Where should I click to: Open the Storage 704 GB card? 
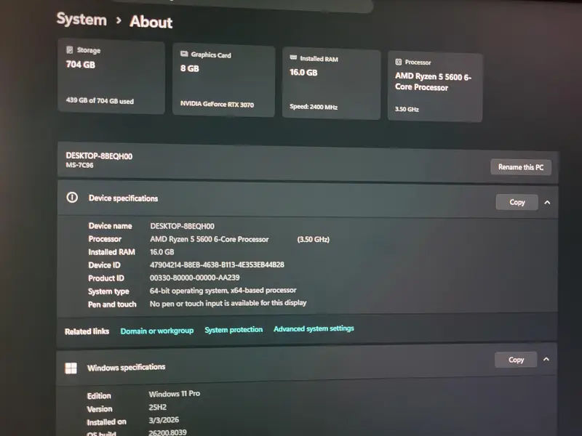pos(111,77)
